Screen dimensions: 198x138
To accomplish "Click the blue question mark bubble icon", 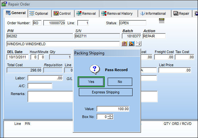I will coord(95,69).
